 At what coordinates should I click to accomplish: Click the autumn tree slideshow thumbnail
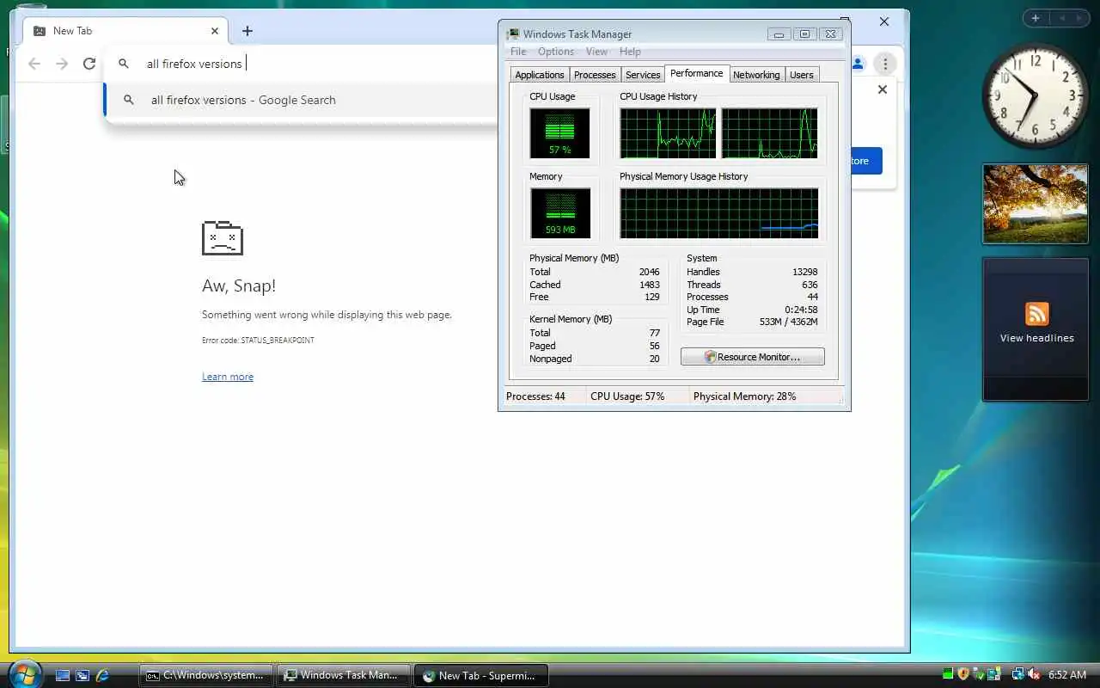(1036, 204)
